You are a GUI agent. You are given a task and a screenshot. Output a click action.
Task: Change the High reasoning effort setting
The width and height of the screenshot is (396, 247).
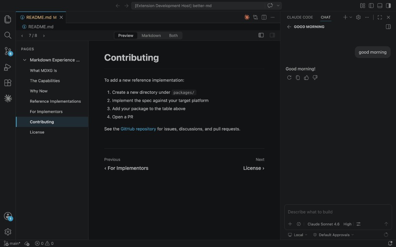[347, 224]
